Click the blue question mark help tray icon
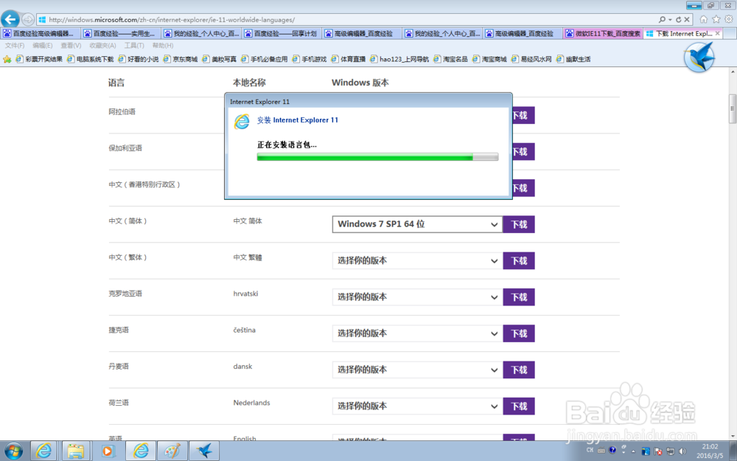Image resolution: width=737 pixels, height=461 pixels. [612, 450]
